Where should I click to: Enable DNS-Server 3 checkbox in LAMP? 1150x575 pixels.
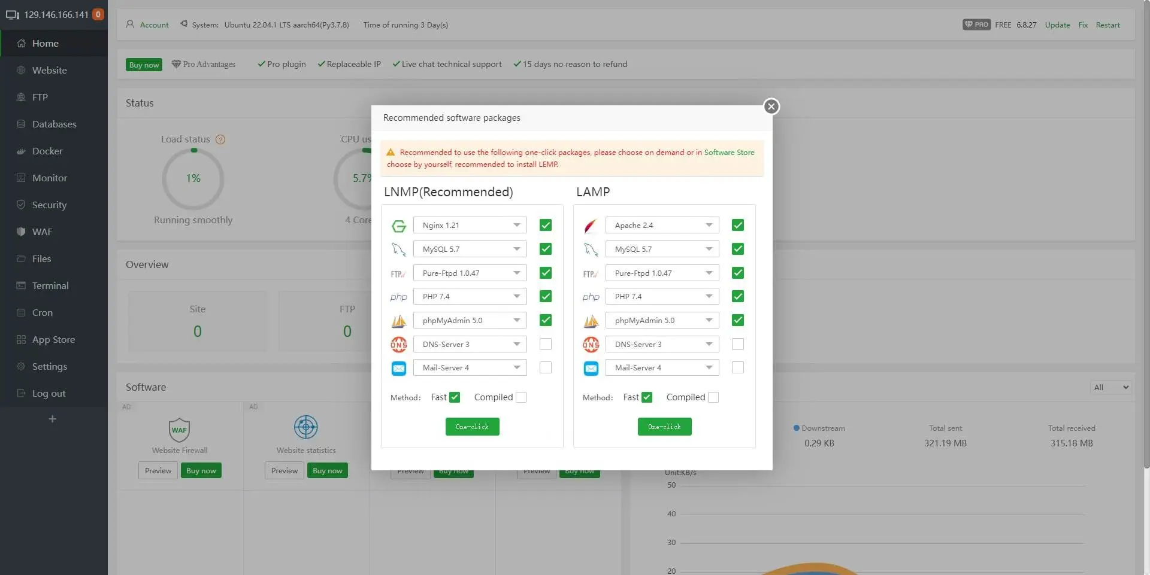(x=738, y=344)
